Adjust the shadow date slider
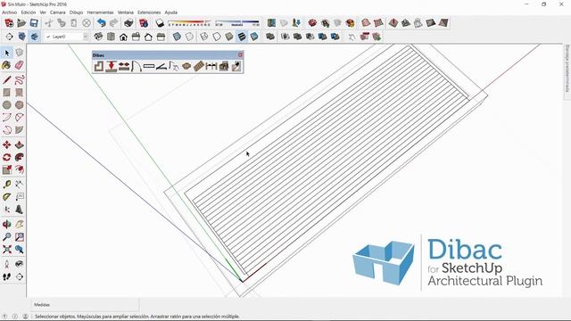 [x=189, y=23]
